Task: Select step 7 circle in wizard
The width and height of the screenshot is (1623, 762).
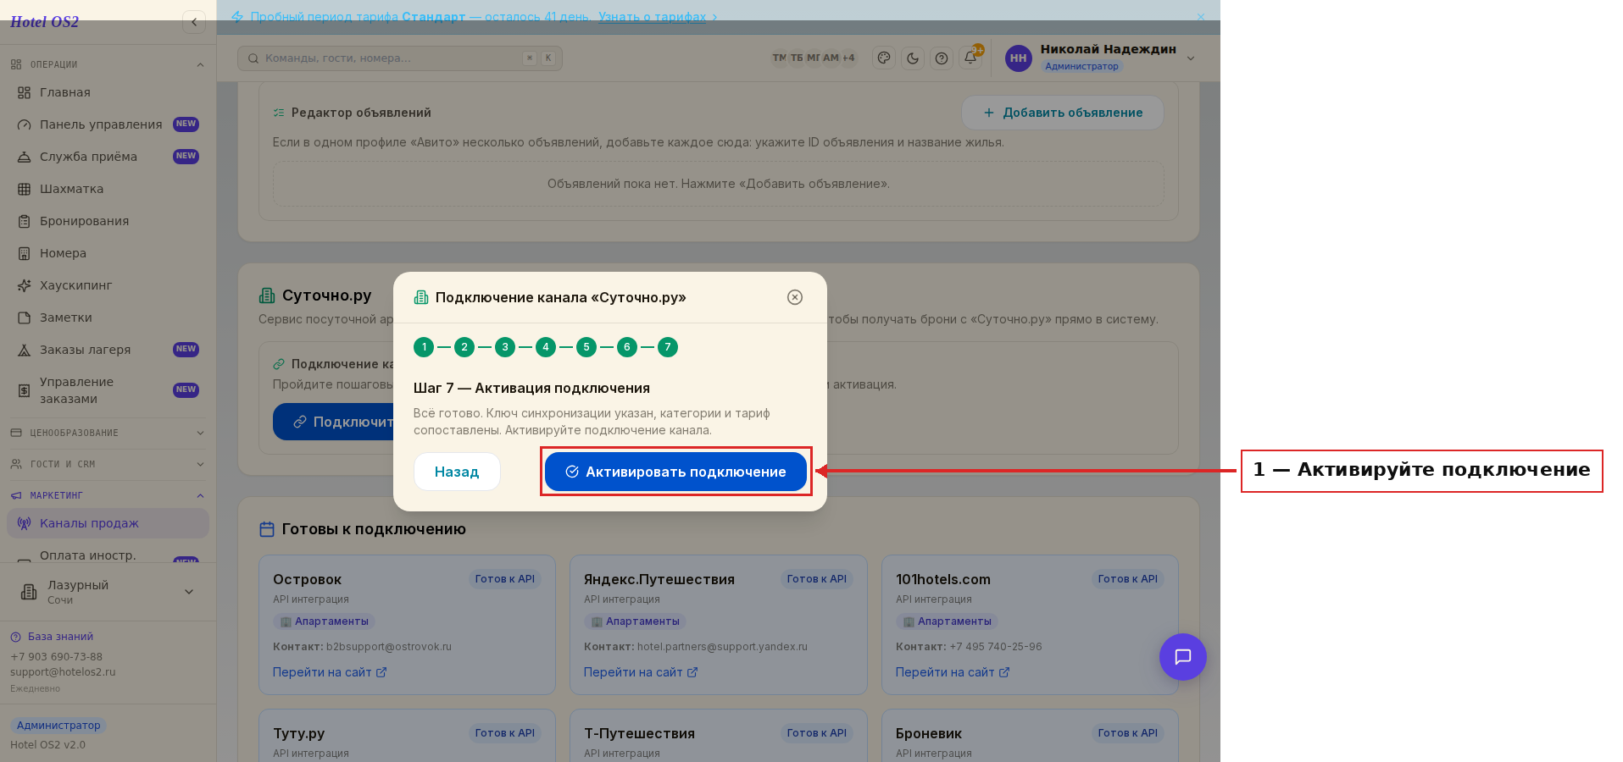Action: 668,347
